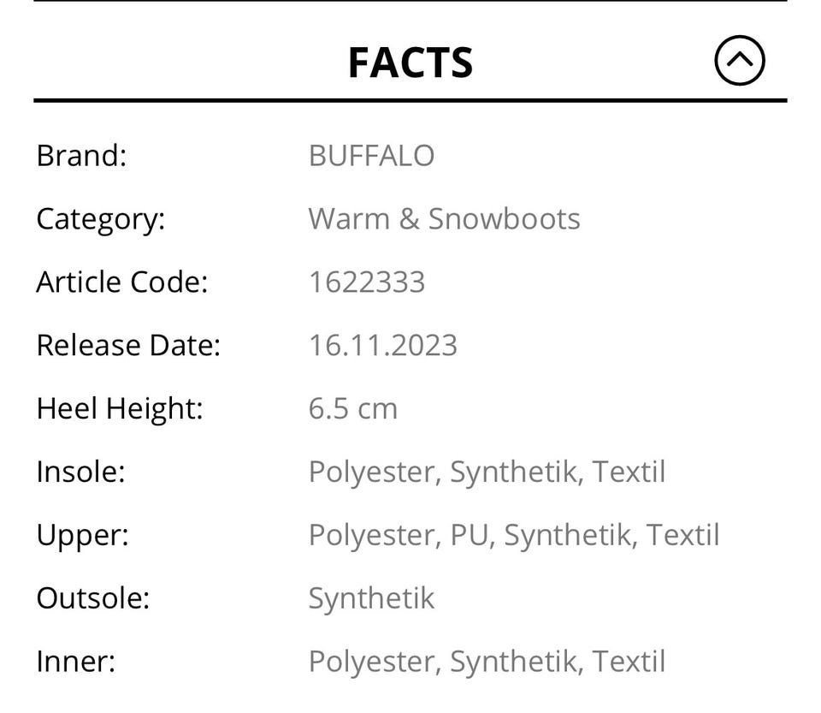The height and width of the screenshot is (713, 821).
Task: Click the Insole materials value text
Action: (487, 472)
